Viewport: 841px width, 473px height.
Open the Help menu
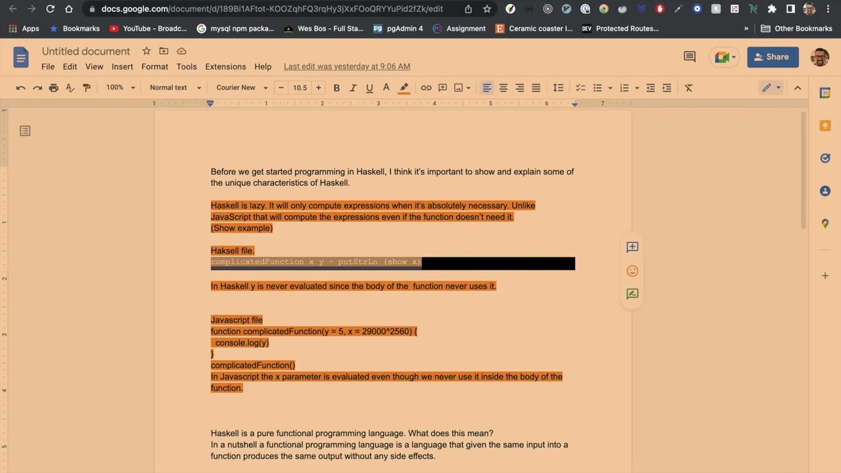pos(263,66)
